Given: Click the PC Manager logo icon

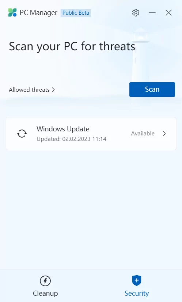Looking at the screenshot, I should 12,12.
